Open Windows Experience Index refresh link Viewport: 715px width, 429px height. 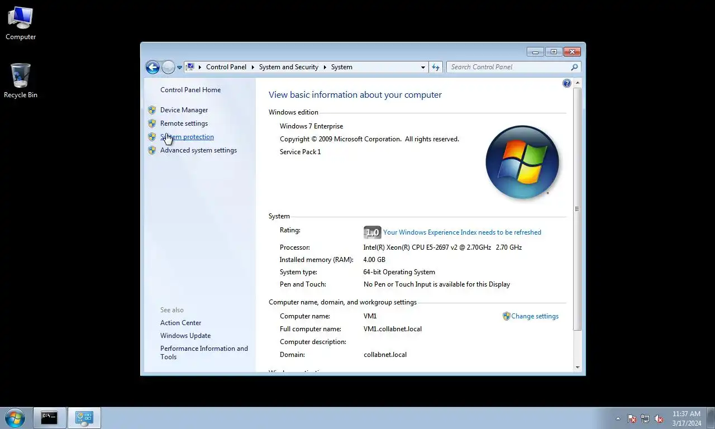(462, 232)
